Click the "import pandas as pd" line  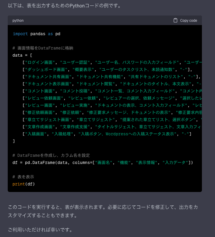click(x=36, y=34)
